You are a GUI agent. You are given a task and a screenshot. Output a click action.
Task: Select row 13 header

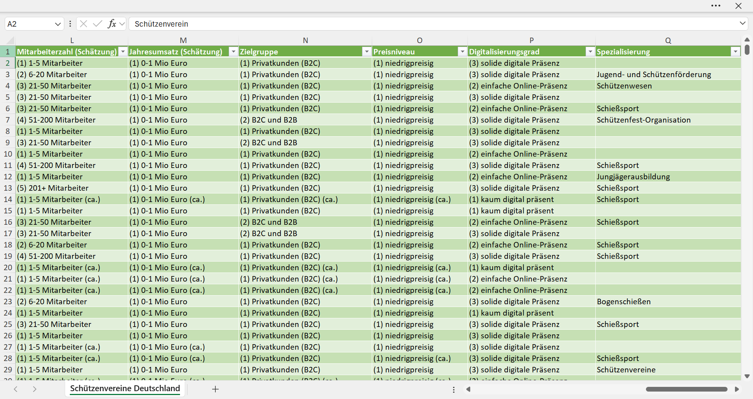(7, 188)
